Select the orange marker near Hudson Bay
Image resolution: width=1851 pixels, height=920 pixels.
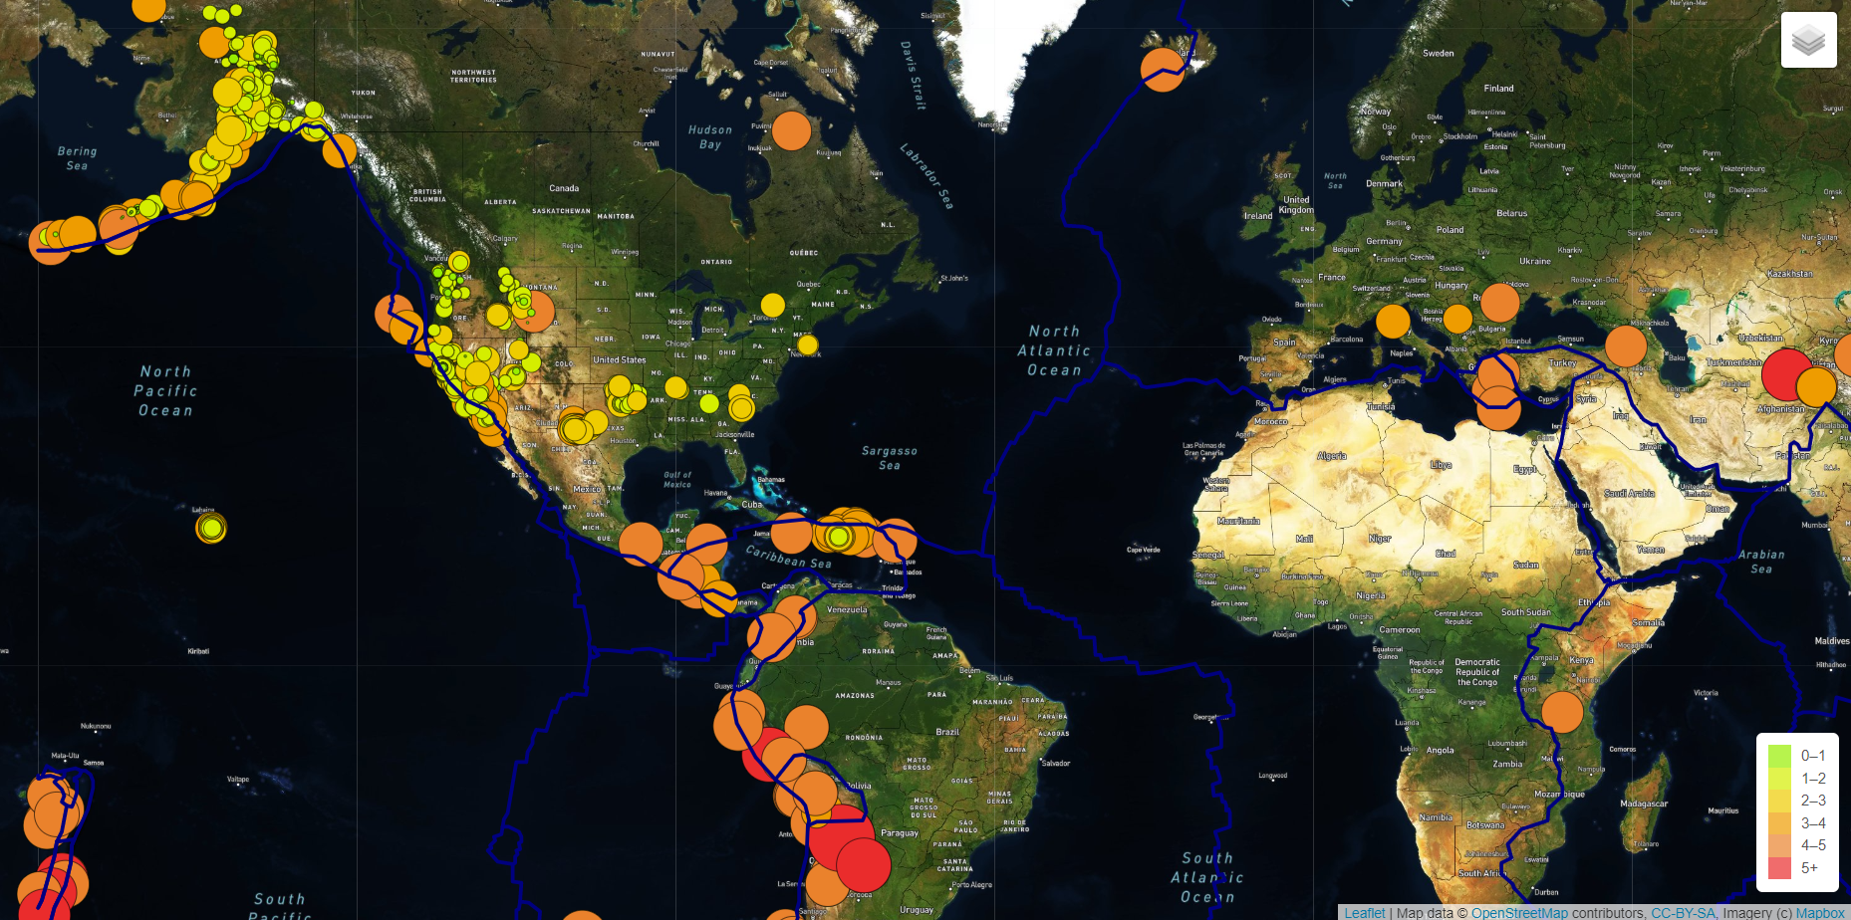coord(791,130)
